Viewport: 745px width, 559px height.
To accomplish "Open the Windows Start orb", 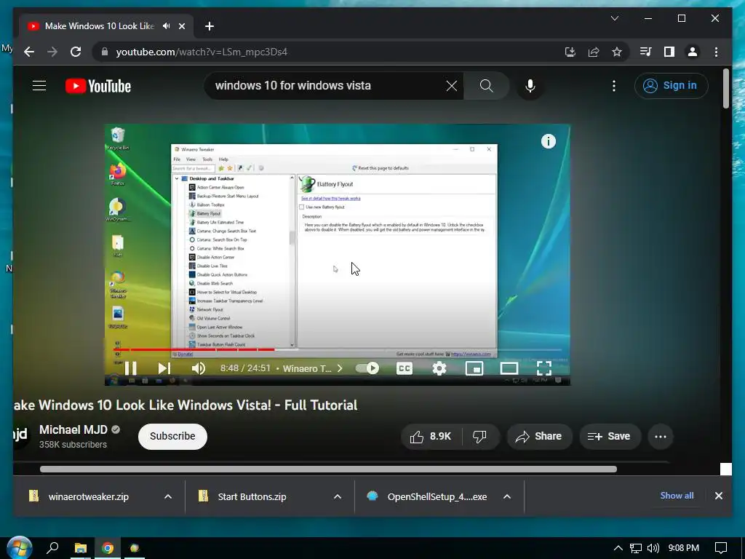I will 19,547.
